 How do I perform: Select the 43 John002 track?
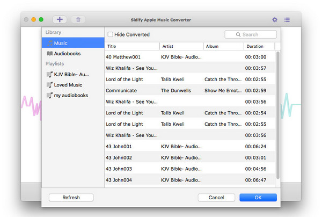(x=190, y=157)
